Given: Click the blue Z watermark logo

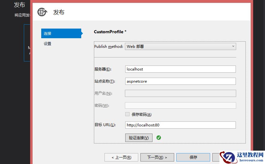Looking at the screenshot, I should click(x=228, y=157).
